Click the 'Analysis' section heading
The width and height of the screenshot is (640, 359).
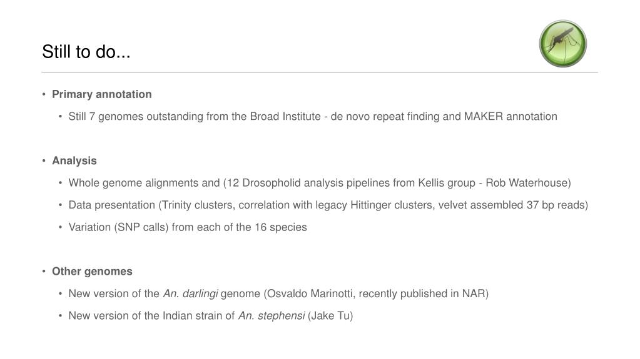point(74,160)
